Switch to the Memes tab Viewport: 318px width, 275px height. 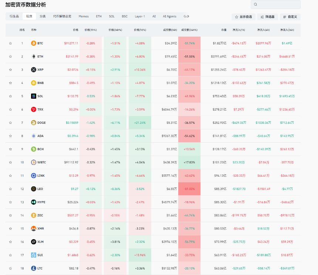[84, 16]
